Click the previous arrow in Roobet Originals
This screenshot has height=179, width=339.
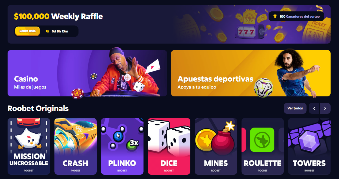pos(314,108)
